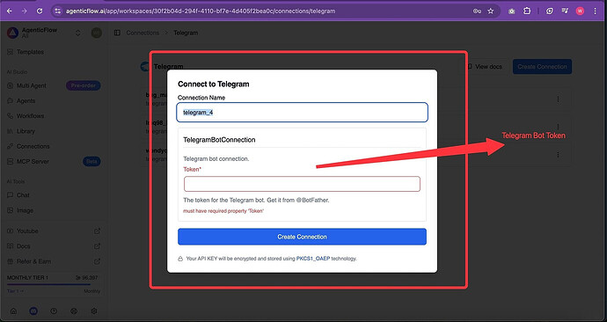Click the blue Create Connection button in the dialog
This screenshot has height=322, width=607.
tap(302, 237)
